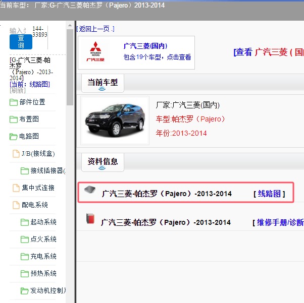Click the 年份:2013-2014 text
The image size is (304, 303).
tap(181, 133)
